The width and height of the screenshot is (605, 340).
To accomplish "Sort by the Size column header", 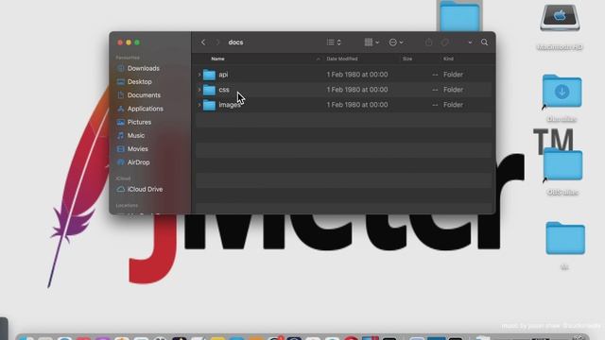I will [407, 59].
